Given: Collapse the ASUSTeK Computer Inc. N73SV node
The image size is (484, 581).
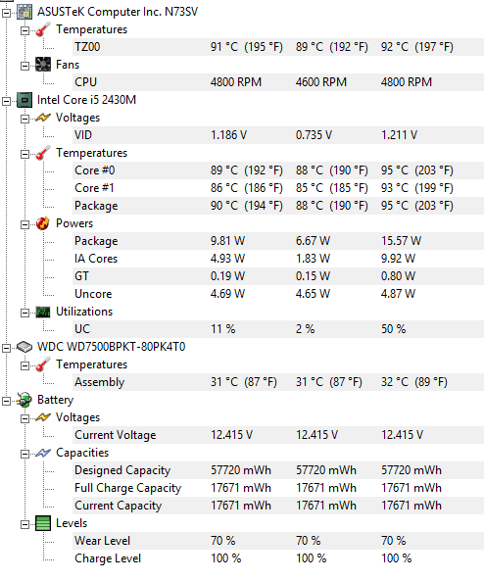Looking at the screenshot, I should point(6,13).
